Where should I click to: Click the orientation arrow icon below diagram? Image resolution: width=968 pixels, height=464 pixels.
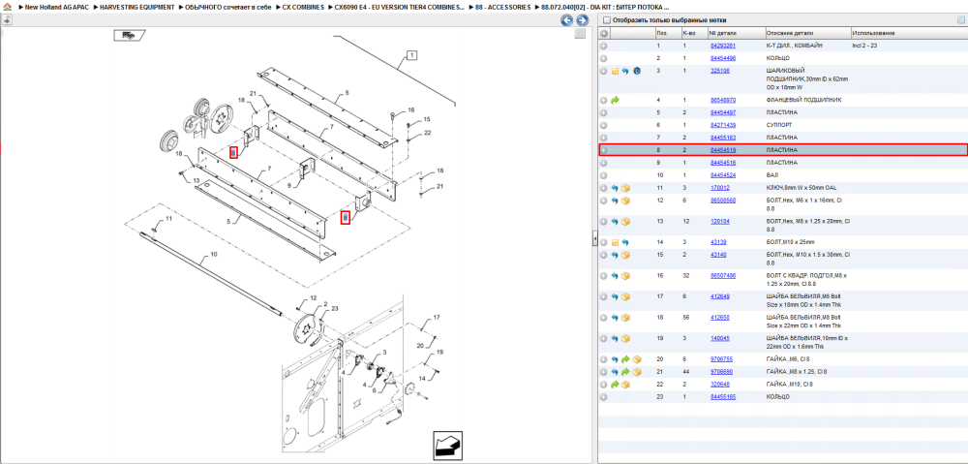(447, 444)
